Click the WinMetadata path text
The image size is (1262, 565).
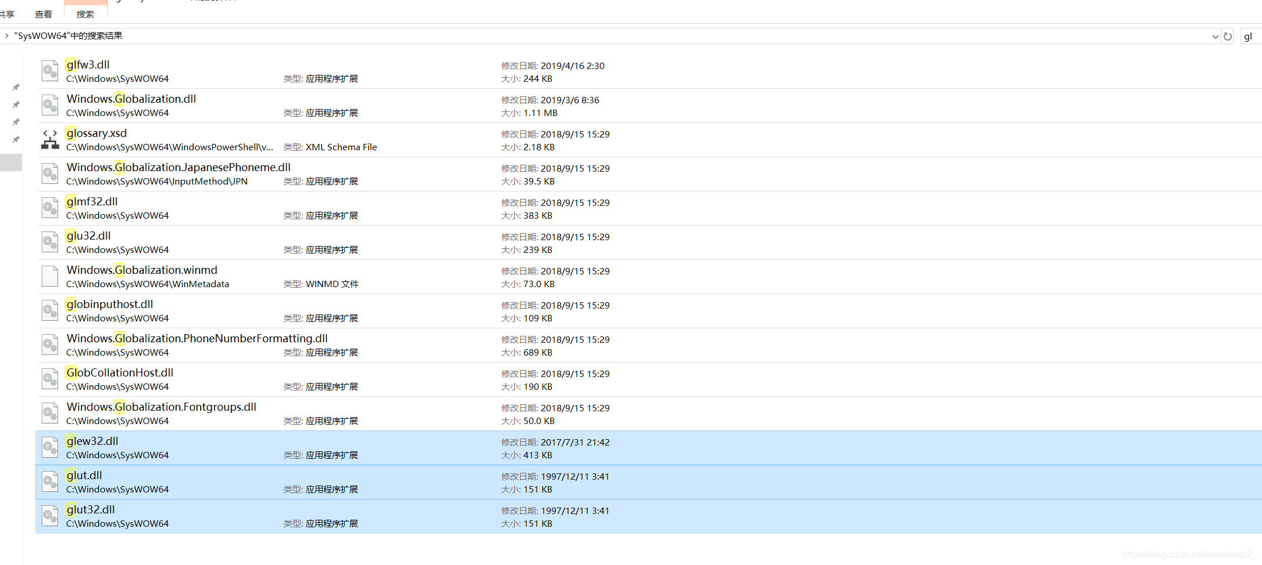[147, 284]
